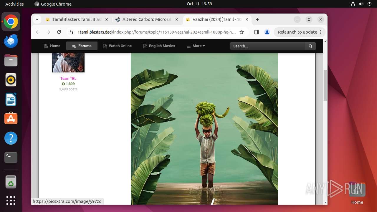This screenshot has width=377, height=212.
Task: Open the Help icon in the dock
Action: click(11, 138)
